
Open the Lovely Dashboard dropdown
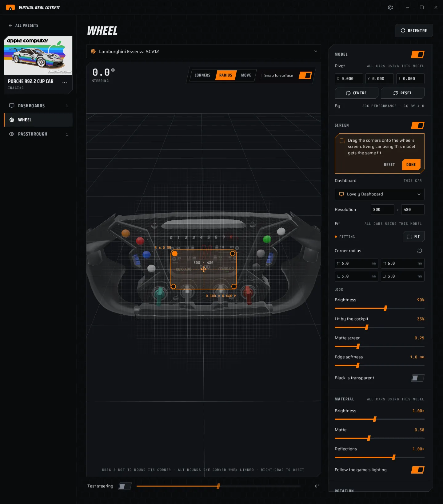[380, 194]
